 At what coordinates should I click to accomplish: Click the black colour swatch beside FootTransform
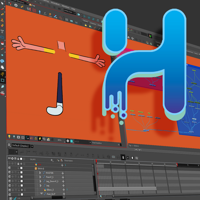tap(121, 145)
